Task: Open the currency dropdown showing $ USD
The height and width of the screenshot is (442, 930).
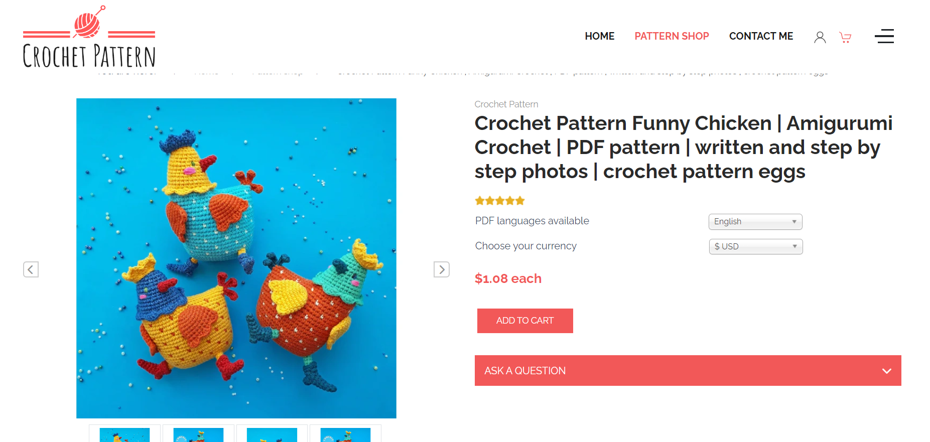Action: click(755, 247)
